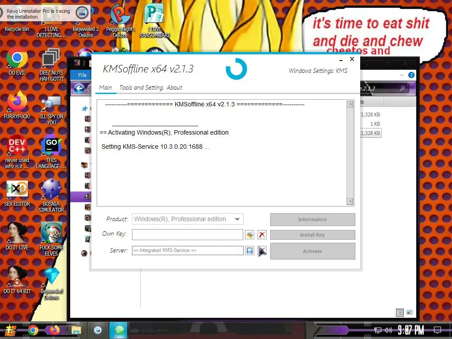This screenshot has width=452, height=339.
Task: Click the Activate button
Action: tap(313, 251)
